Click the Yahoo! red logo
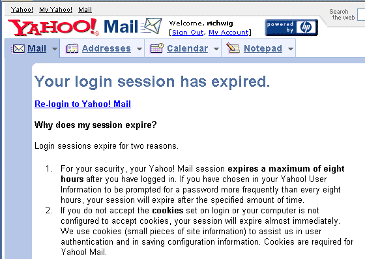The image size is (365, 259). [53, 27]
